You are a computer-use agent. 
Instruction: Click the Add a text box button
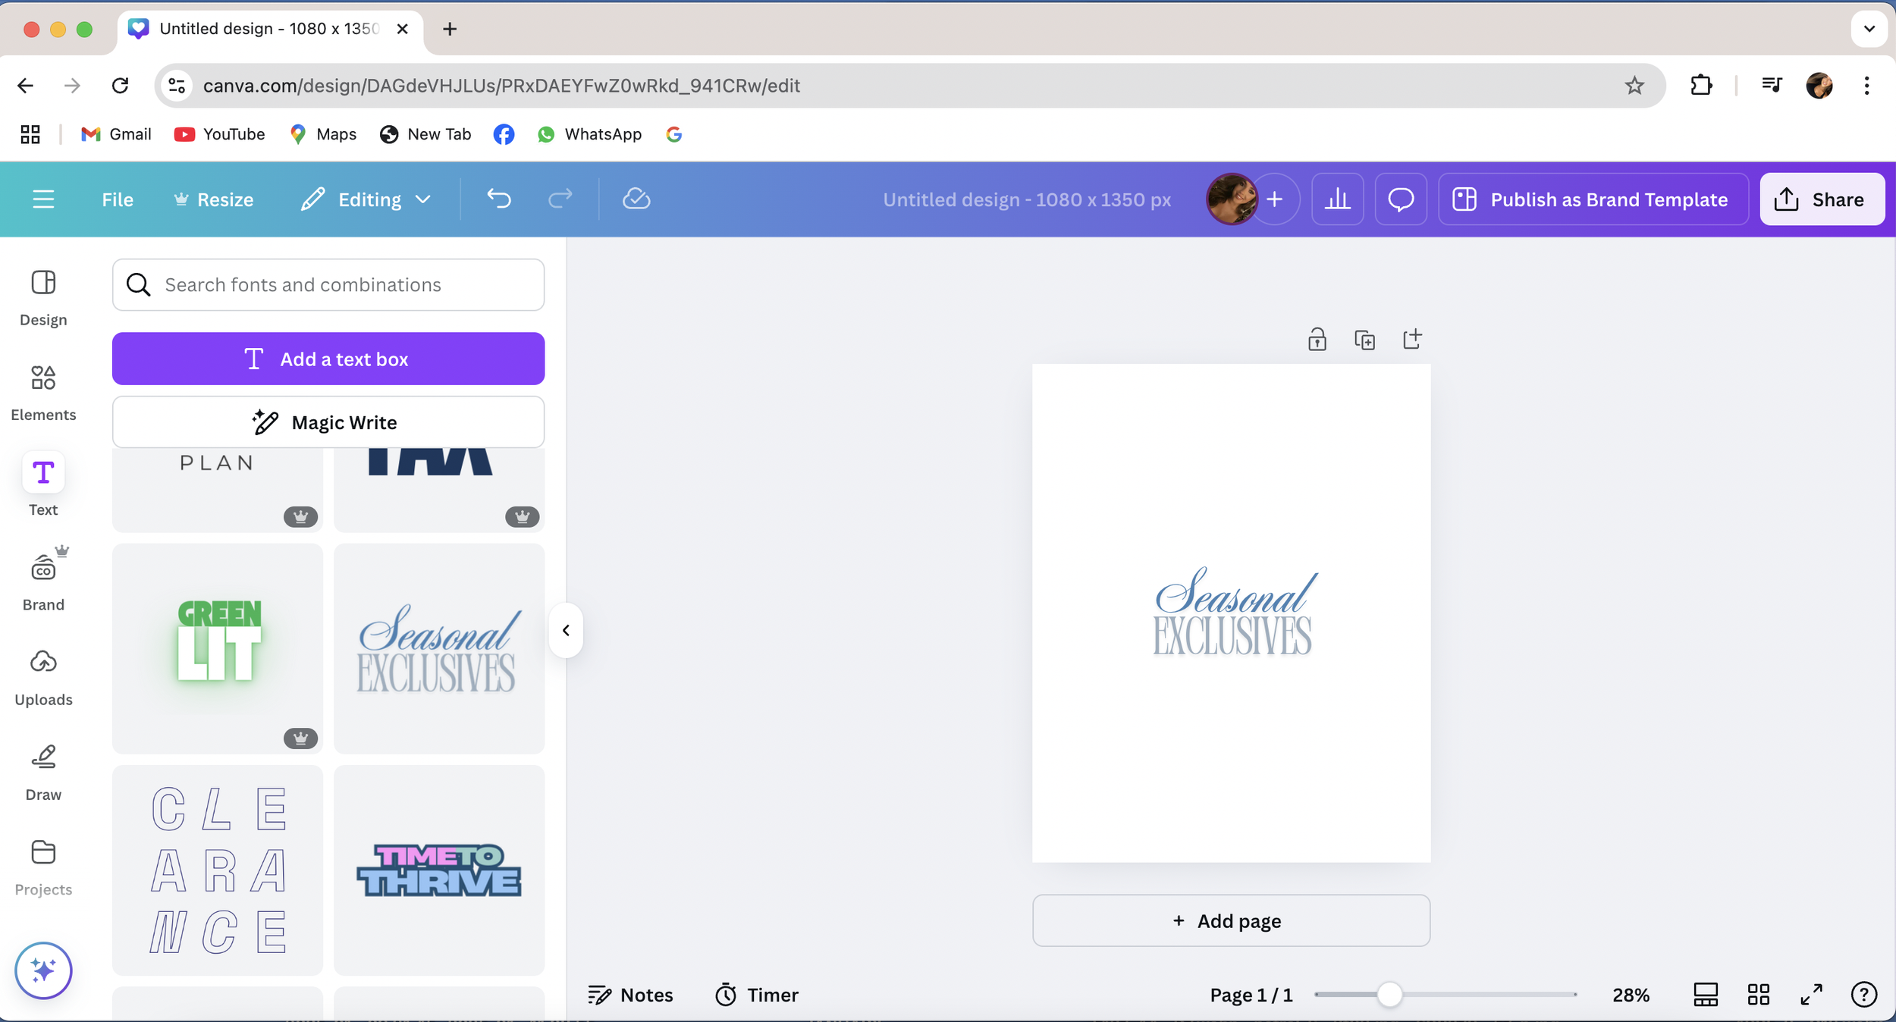coord(328,359)
